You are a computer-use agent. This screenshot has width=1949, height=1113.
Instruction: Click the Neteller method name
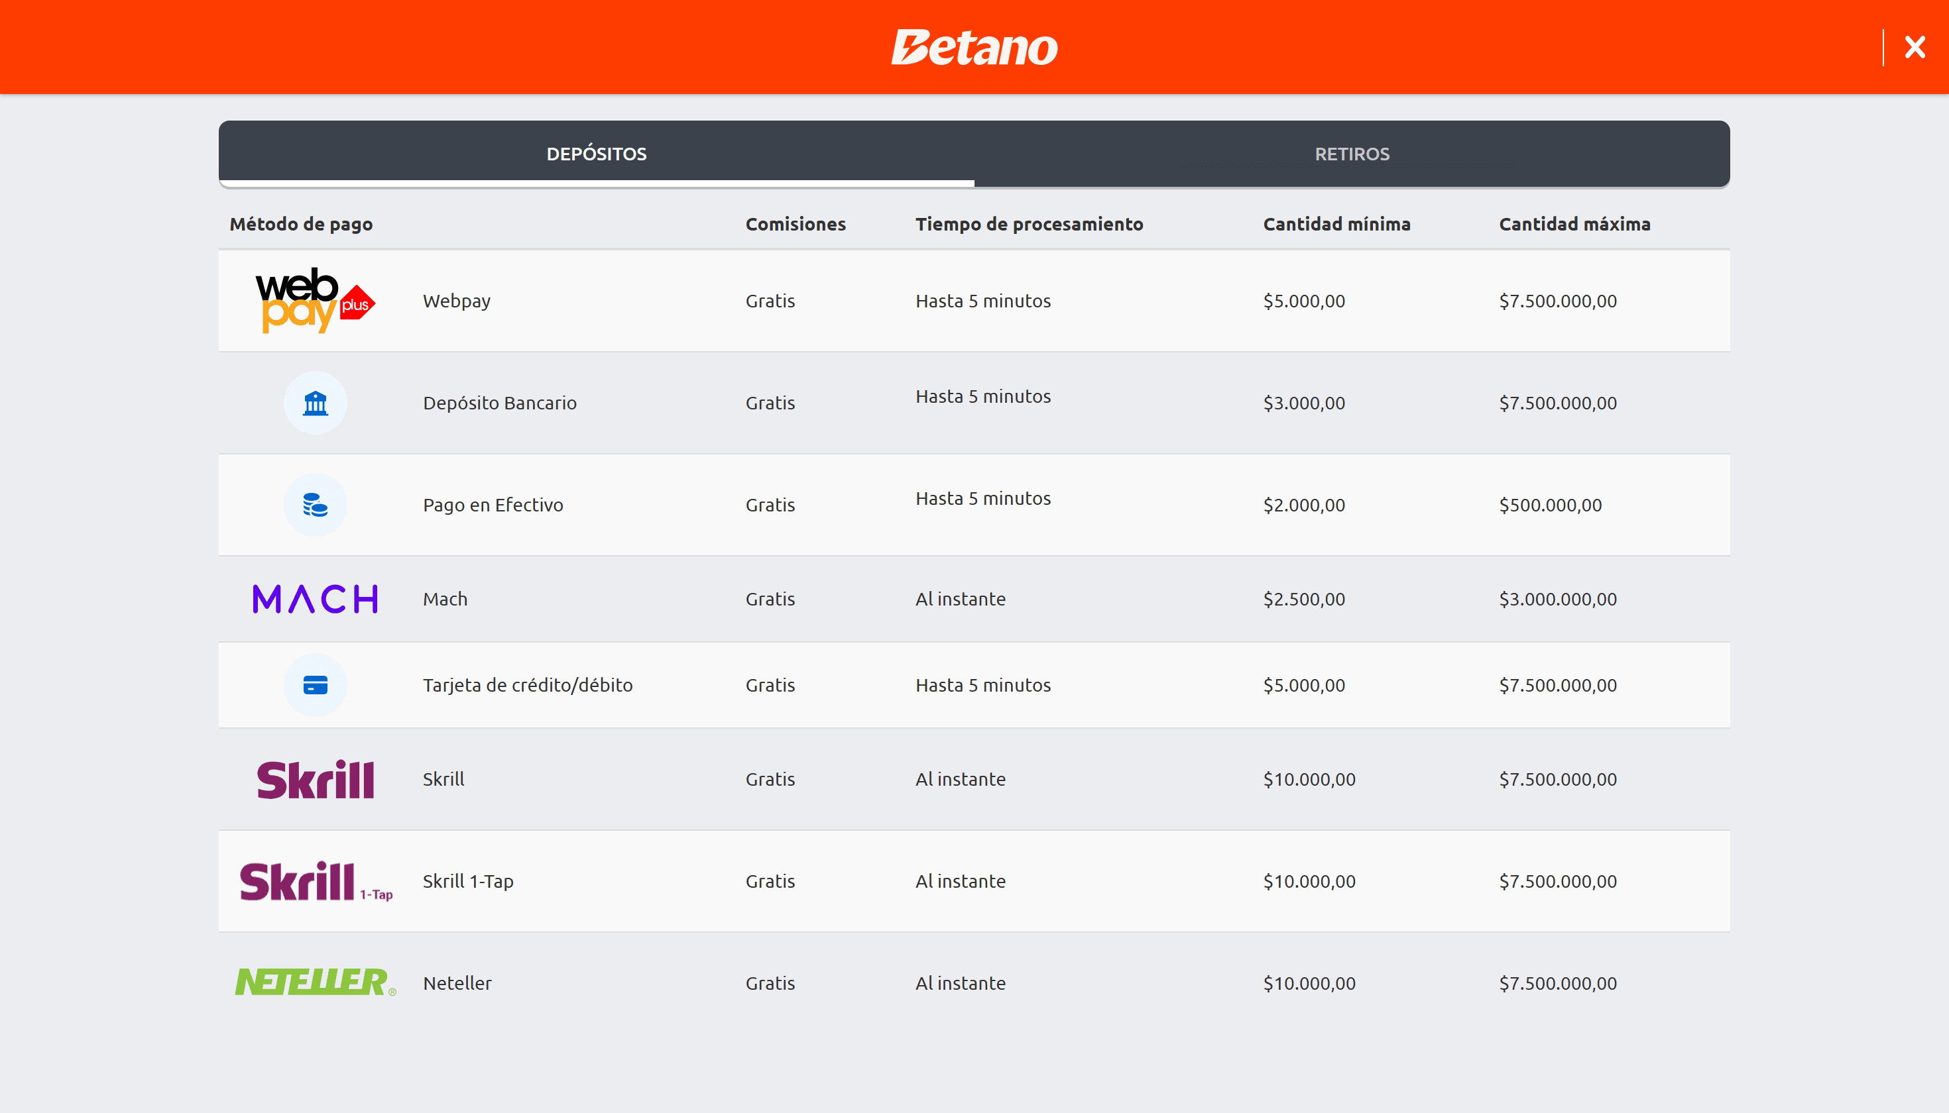[457, 983]
